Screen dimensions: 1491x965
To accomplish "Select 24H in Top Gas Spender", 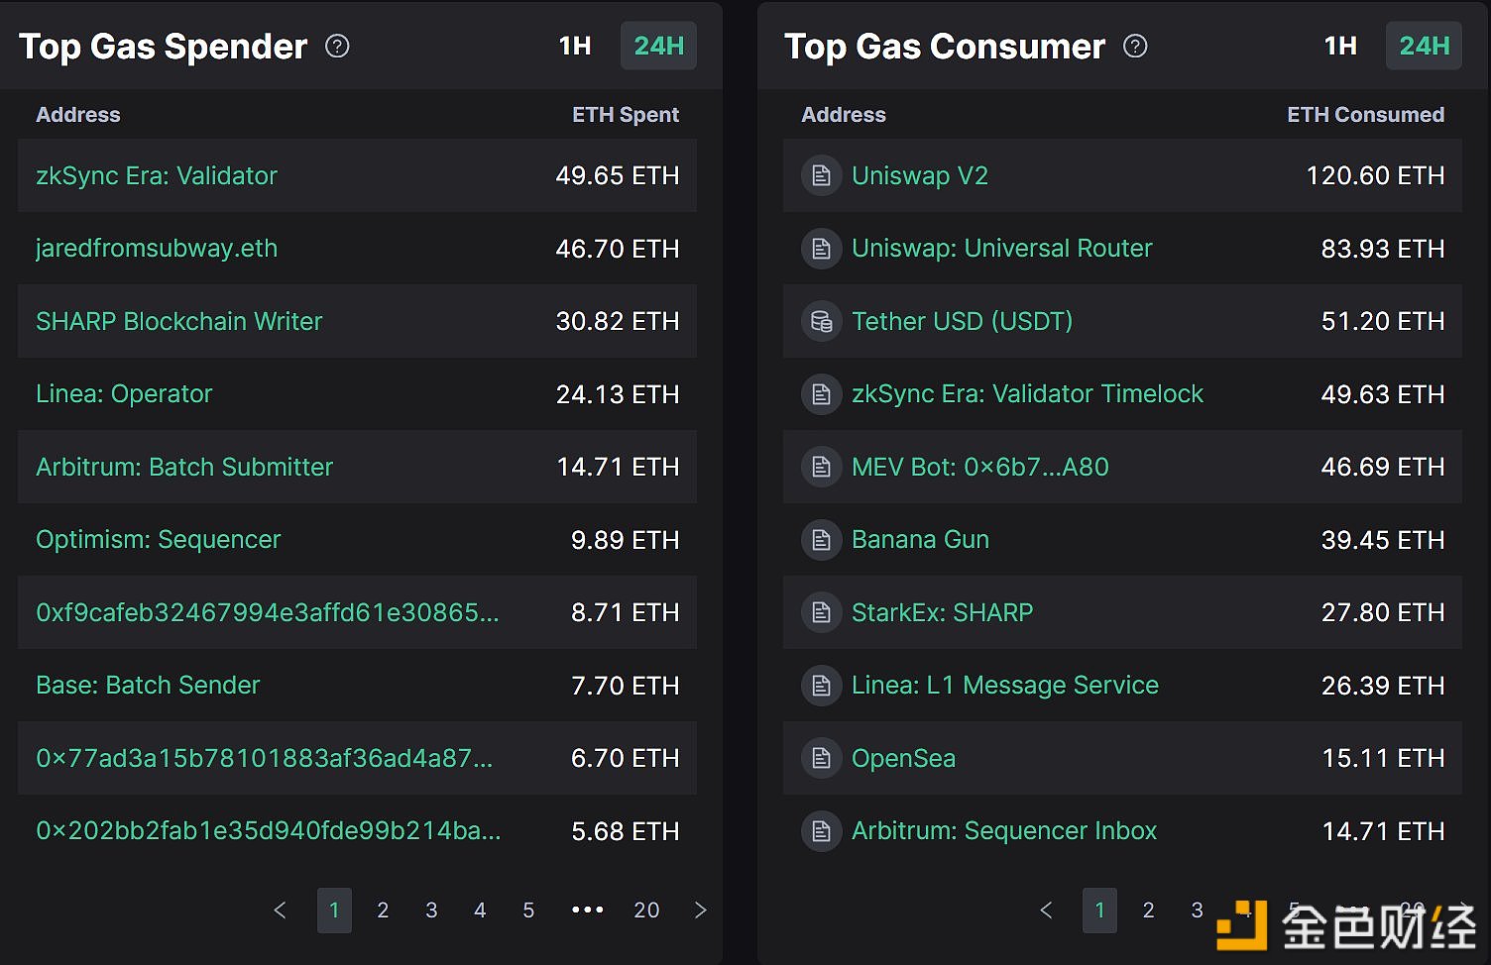I will point(658,47).
